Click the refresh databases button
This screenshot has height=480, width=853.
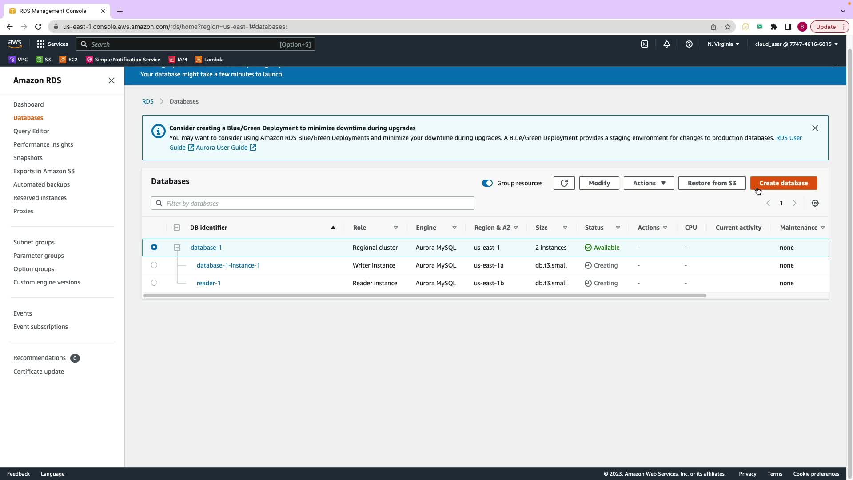[564, 183]
